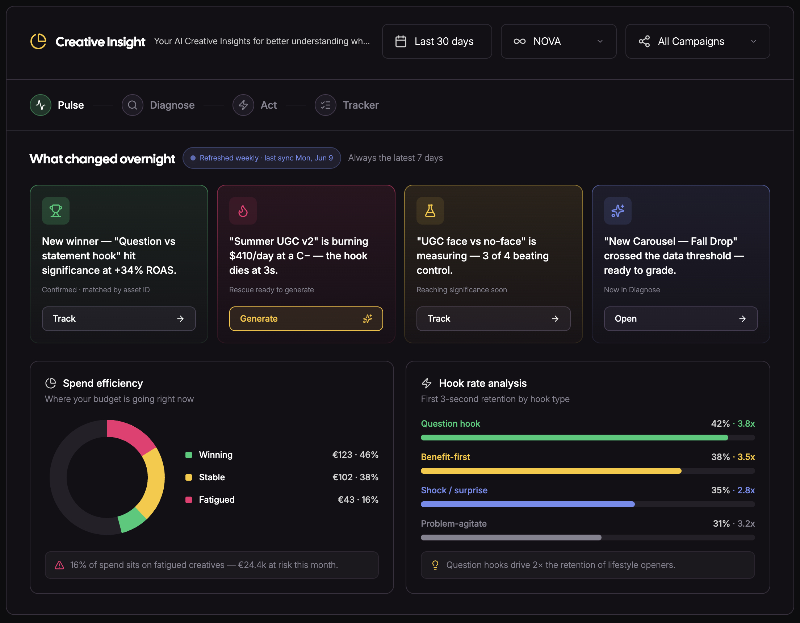
Task: Click the '€123 · 46%' Winning value
Action: pos(355,455)
